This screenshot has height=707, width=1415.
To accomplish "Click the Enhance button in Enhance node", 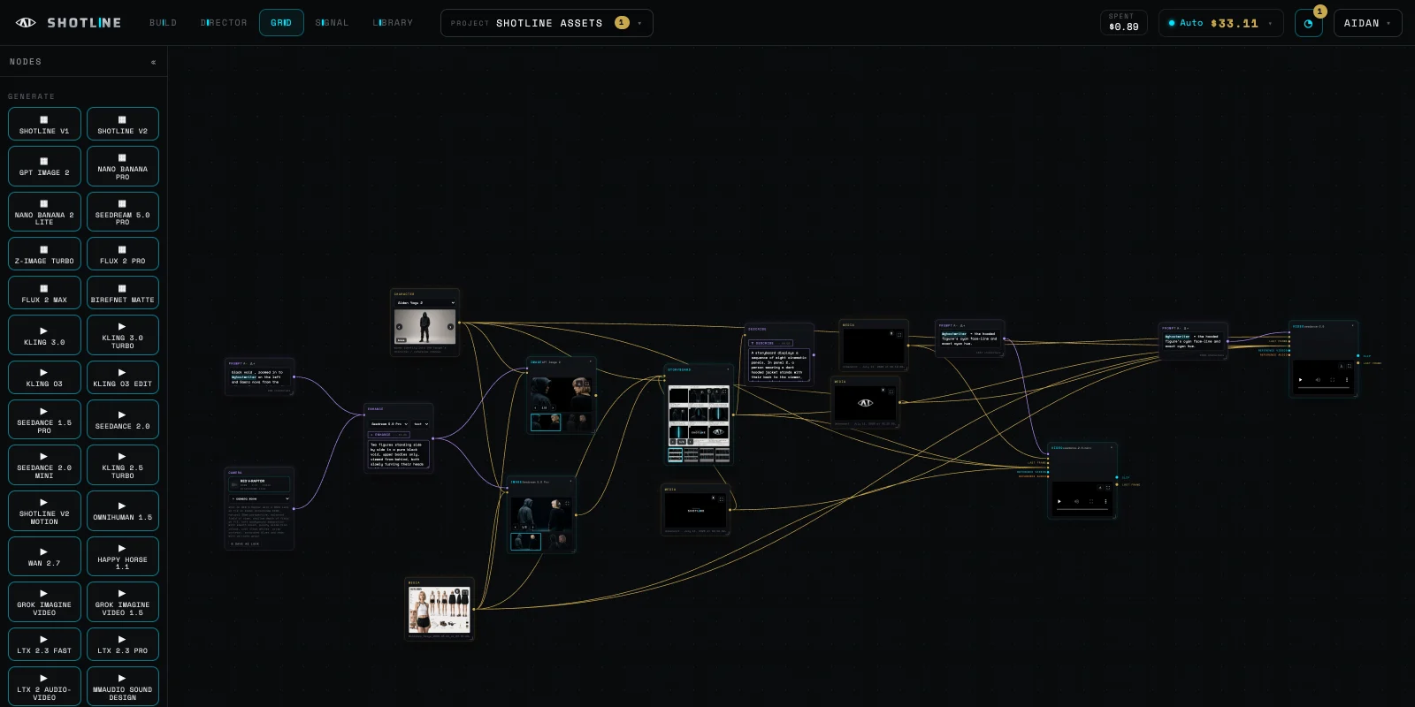I will [x=388, y=435].
